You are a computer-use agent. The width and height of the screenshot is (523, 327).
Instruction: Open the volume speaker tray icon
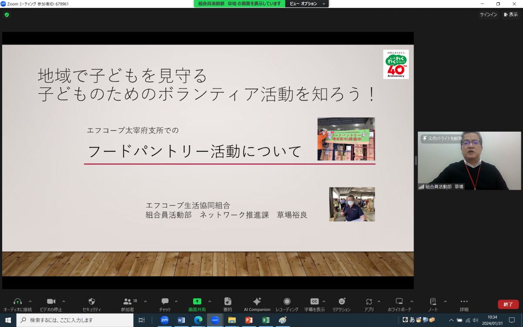475,320
